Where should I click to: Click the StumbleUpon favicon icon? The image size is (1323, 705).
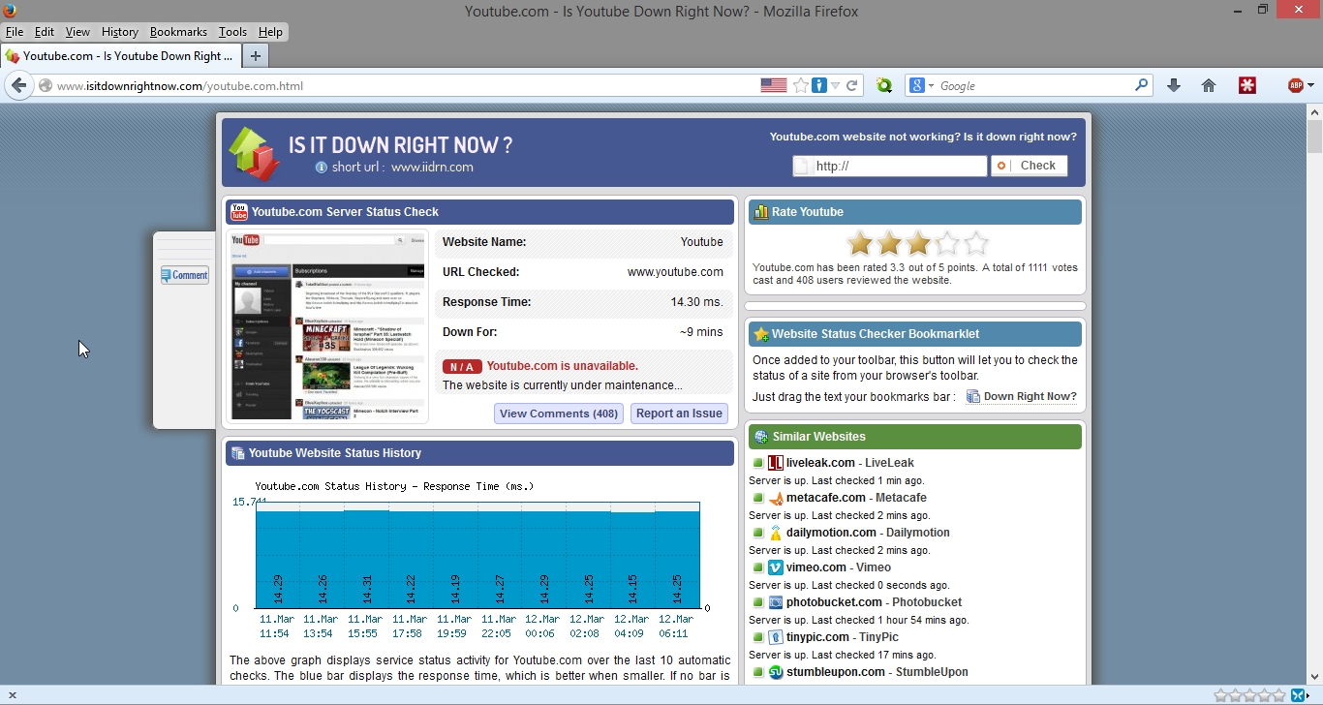pyautogui.click(x=775, y=672)
